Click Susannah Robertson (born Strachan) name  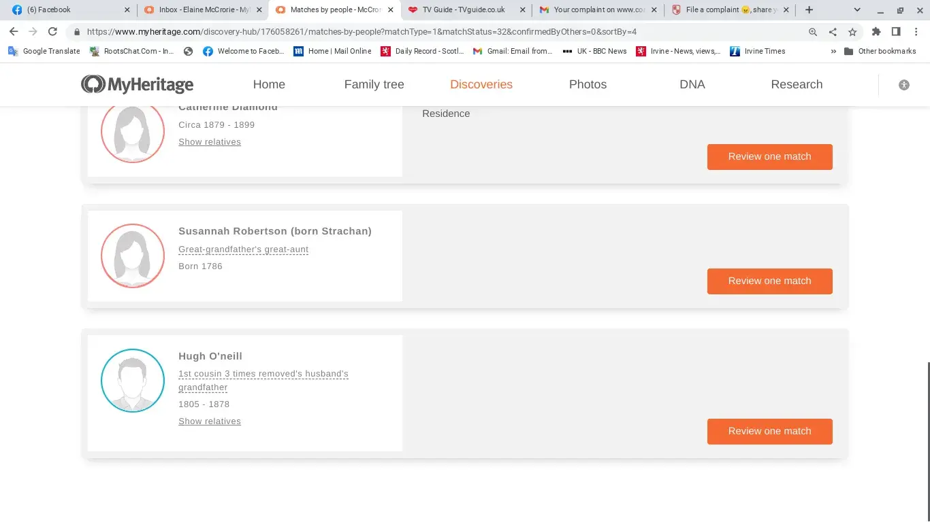[275, 231]
